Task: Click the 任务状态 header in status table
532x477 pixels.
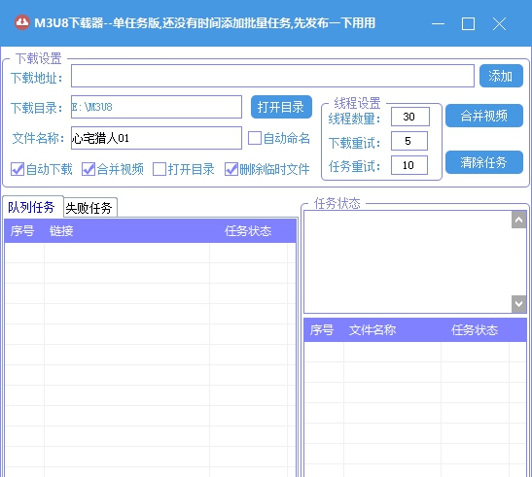Action: point(475,330)
